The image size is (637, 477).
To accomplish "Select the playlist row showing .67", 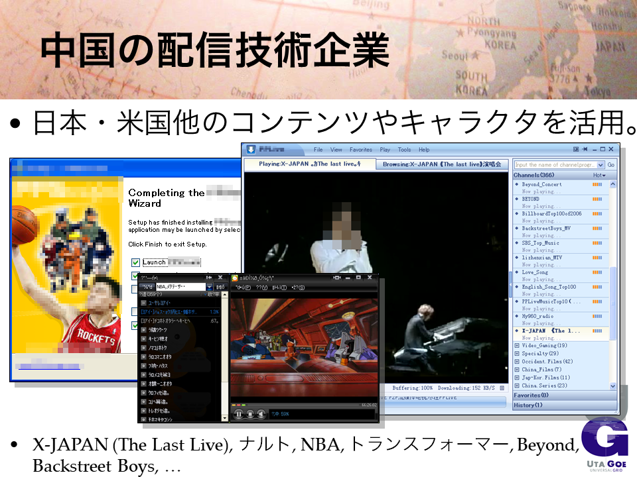I will point(180,321).
